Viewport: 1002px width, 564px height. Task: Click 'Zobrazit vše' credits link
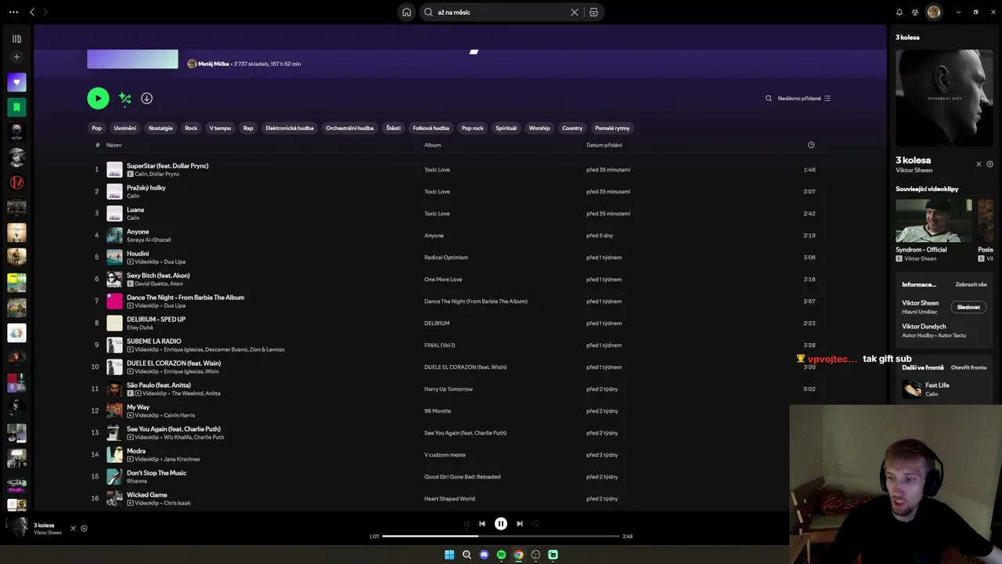coord(971,285)
